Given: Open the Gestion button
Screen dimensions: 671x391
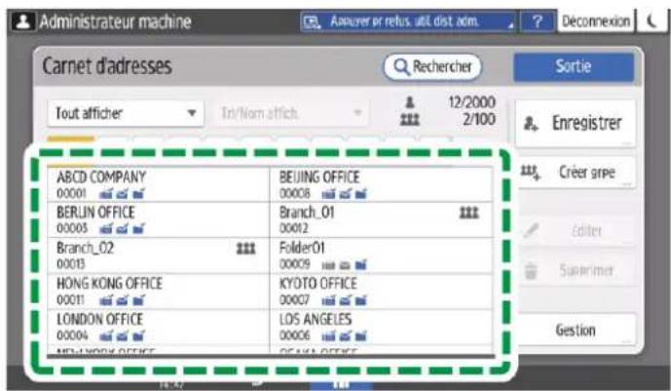Looking at the screenshot, I should click(576, 331).
